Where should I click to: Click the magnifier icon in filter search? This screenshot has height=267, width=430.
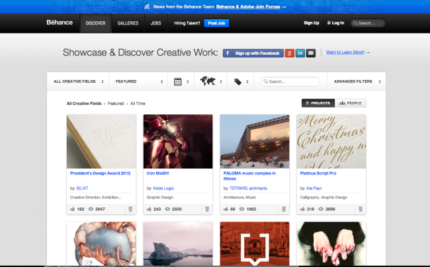(265, 81)
